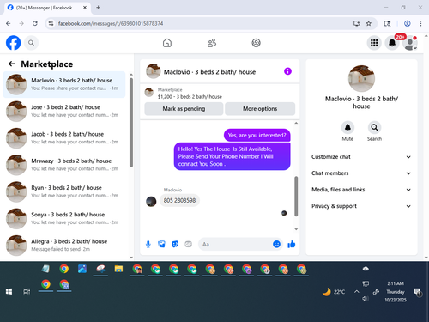
Task: Click the address bar URL
Action: click(111, 23)
